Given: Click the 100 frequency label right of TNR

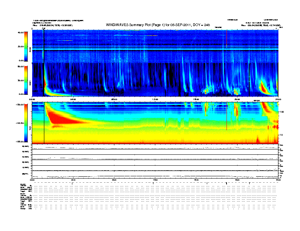Looking at the screenshot, I should click(x=282, y=112).
